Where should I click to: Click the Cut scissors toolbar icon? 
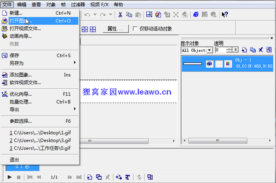coord(120,15)
